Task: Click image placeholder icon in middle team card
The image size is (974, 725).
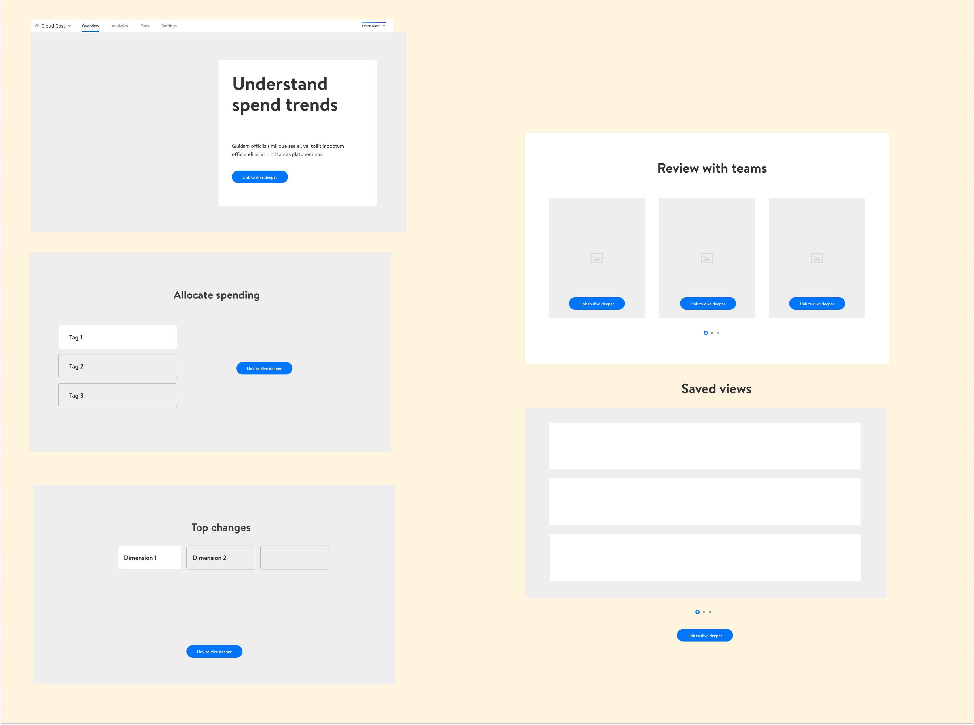Action: tap(706, 258)
